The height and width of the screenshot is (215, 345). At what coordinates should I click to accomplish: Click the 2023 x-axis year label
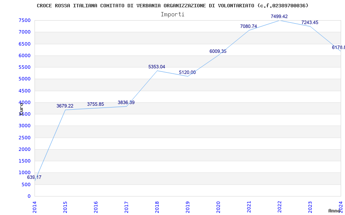pyautogui.click(x=310, y=207)
